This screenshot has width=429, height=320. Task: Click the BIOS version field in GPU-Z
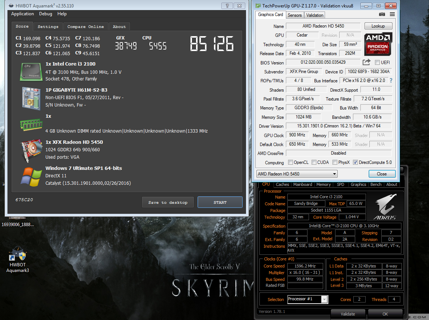(x=323, y=62)
